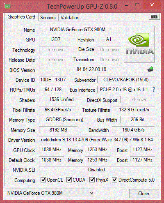
Task: Click the Bandwidth value 160.4 GB/s
Action: (x=133, y=130)
